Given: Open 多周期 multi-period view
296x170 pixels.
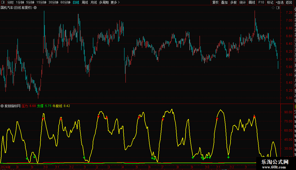Looking at the screenshot, I should [104, 2].
